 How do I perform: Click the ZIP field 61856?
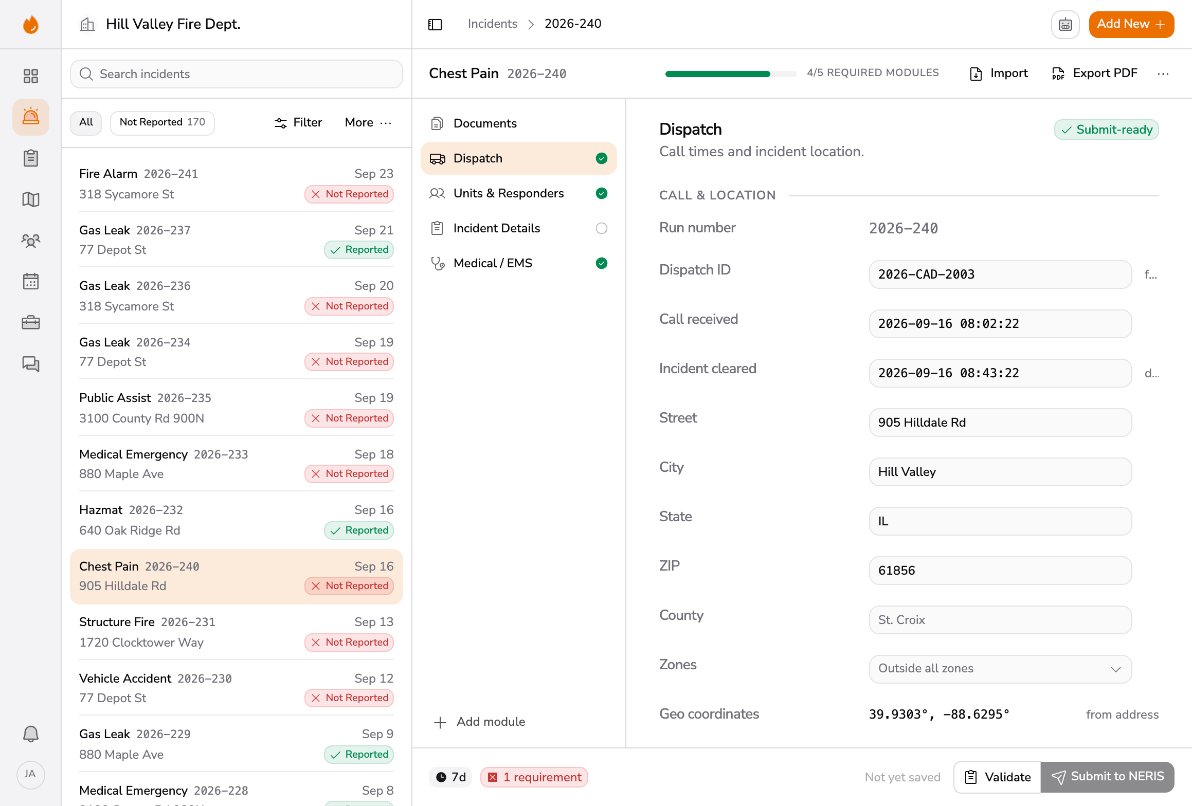pyautogui.click(x=1000, y=571)
